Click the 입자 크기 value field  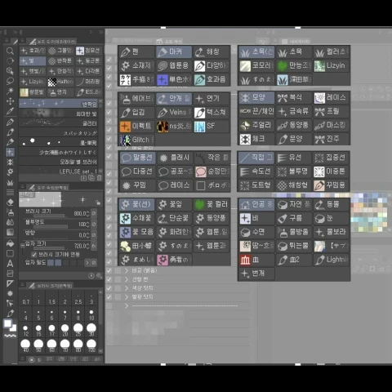[80, 246]
